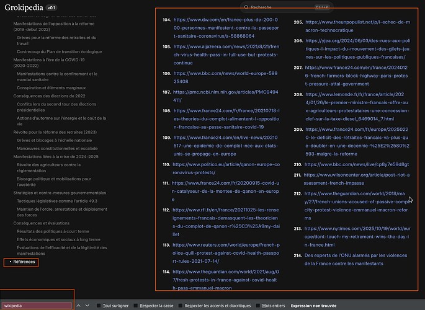
Task: Open Stratégies et contre-mesures gouvernementales section
Action: (60, 193)
